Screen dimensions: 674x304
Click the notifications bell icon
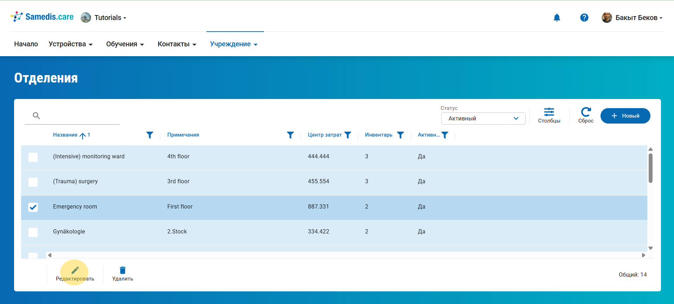point(557,18)
